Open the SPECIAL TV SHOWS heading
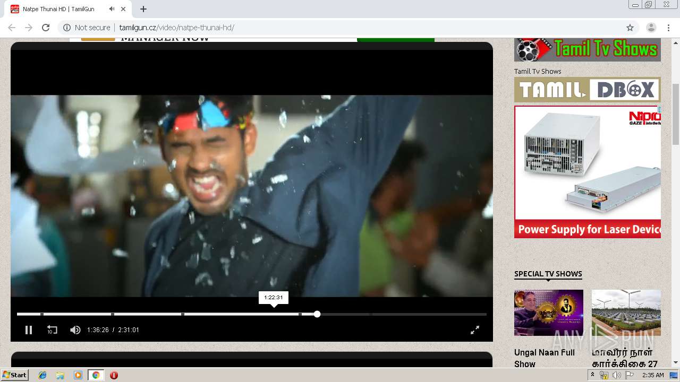 point(548,274)
